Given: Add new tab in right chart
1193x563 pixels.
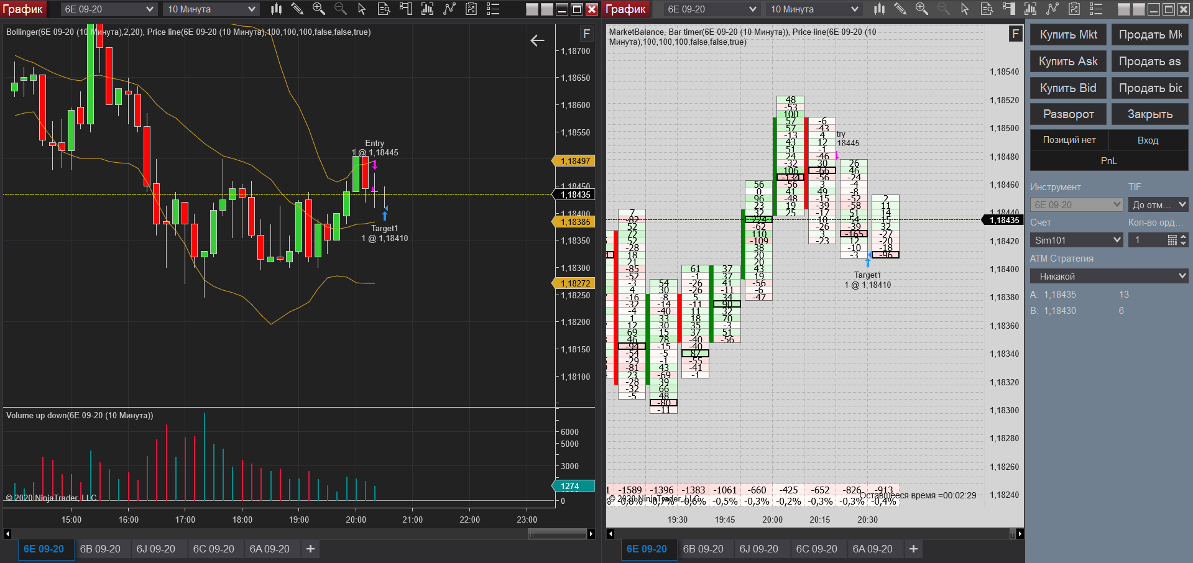Looking at the screenshot, I should click(x=913, y=549).
